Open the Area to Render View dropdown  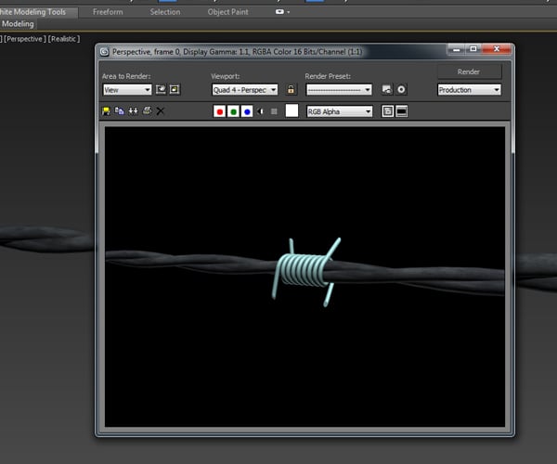tap(127, 90)
